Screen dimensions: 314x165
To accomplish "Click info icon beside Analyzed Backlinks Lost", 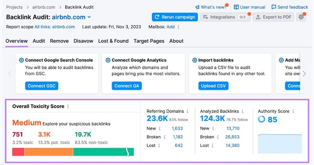I will [x=212, y=145].
